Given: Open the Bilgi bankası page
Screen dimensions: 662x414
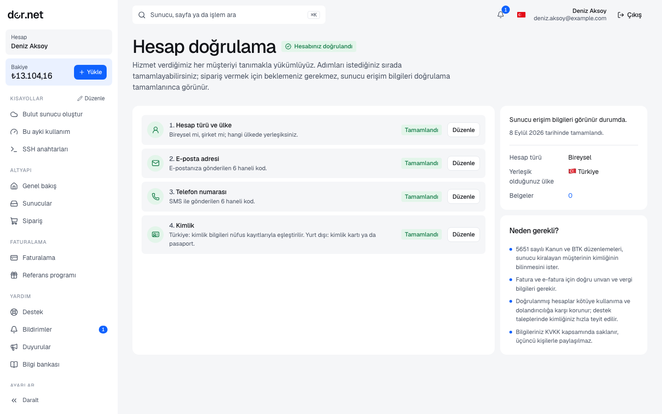Looking at the screenshot, I should pyautogui.click(x=59, y=364).
